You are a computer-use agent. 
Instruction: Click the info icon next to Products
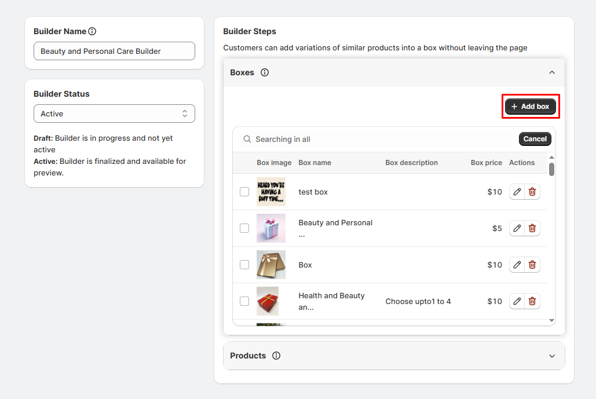(276, 356)
